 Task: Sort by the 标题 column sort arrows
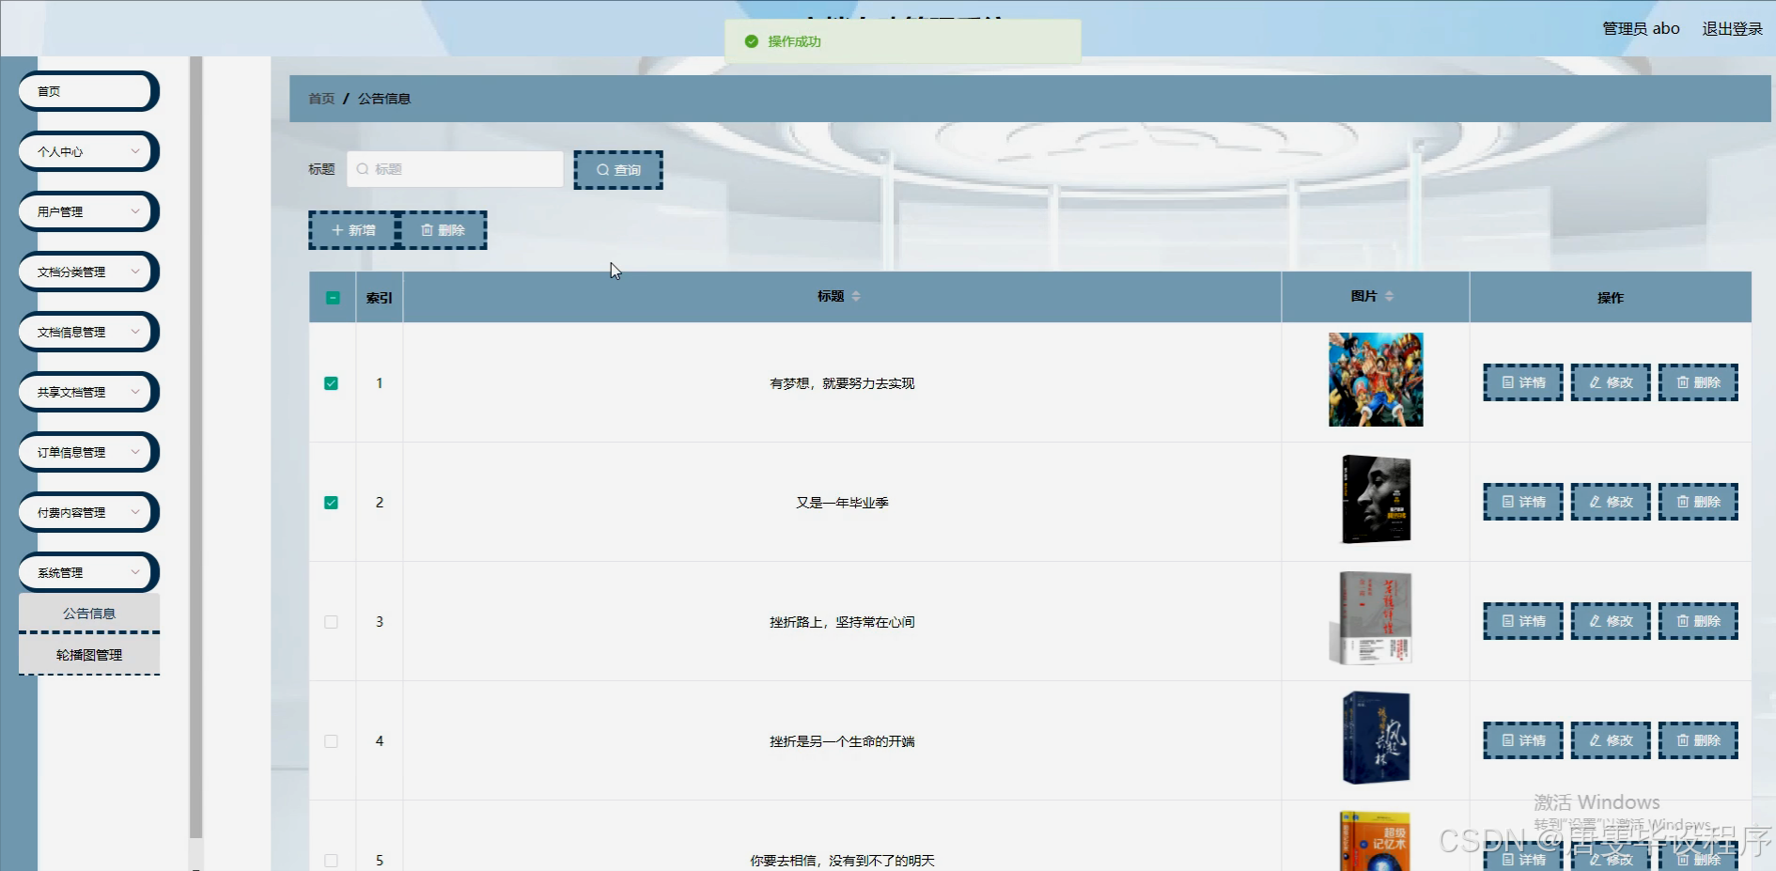[856, 296]
